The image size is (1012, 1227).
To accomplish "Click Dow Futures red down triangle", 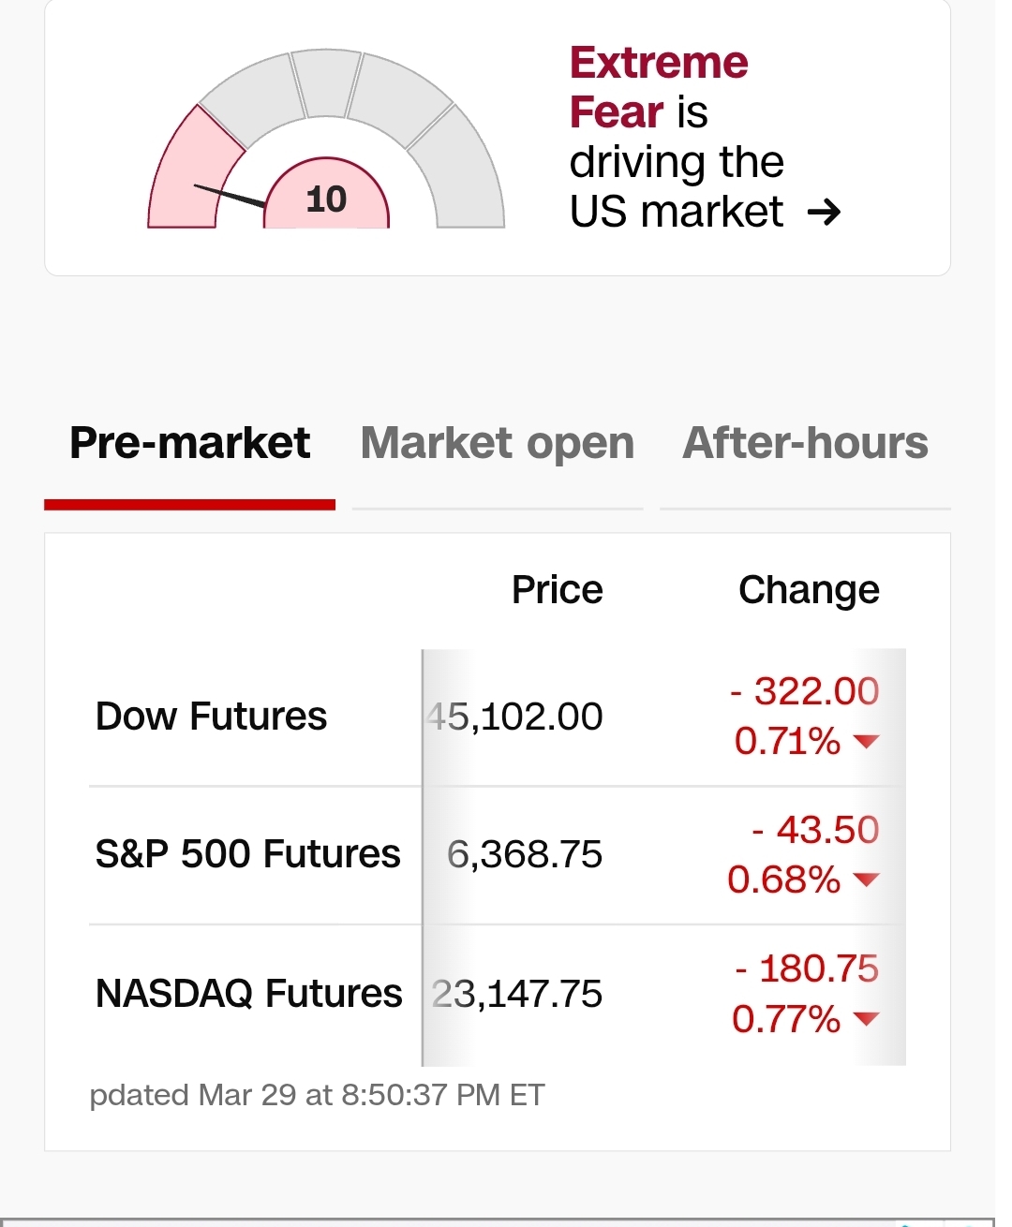I will coord(867,742).
